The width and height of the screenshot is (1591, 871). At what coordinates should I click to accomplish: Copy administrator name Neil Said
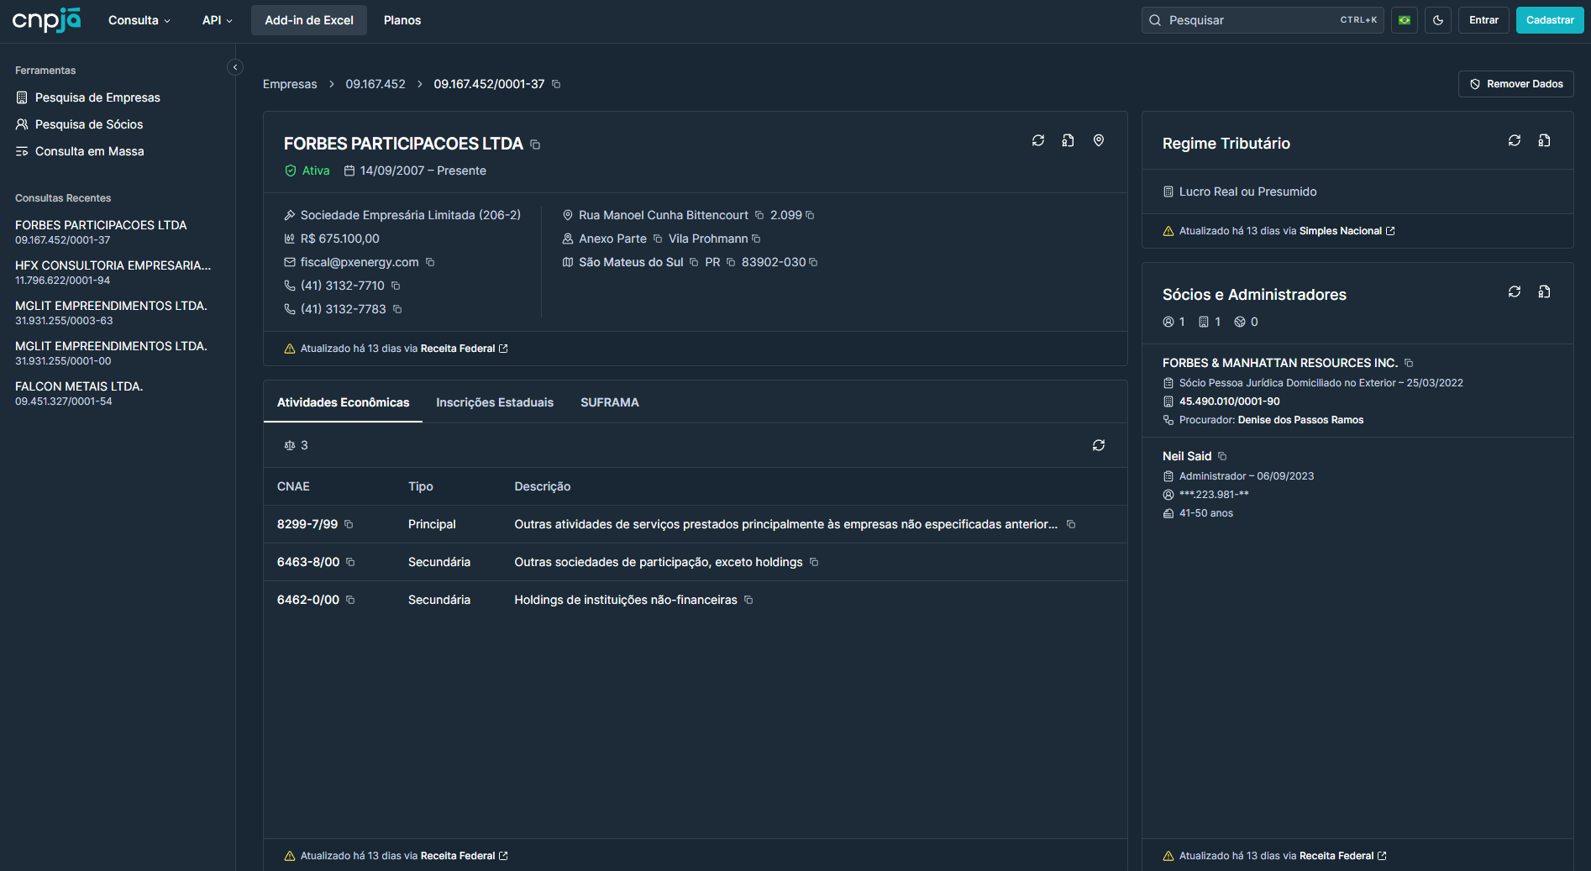[1222, 456]
